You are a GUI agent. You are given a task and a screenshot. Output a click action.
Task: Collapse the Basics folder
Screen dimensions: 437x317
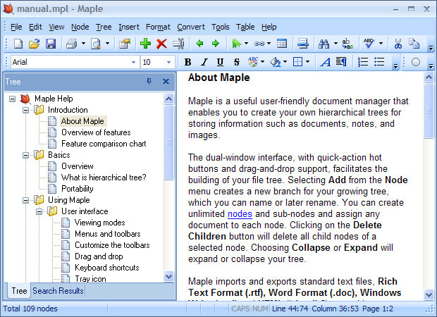point(25,155)
